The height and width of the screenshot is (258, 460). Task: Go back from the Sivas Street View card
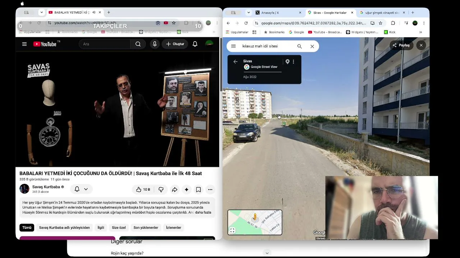click(235, 62)
